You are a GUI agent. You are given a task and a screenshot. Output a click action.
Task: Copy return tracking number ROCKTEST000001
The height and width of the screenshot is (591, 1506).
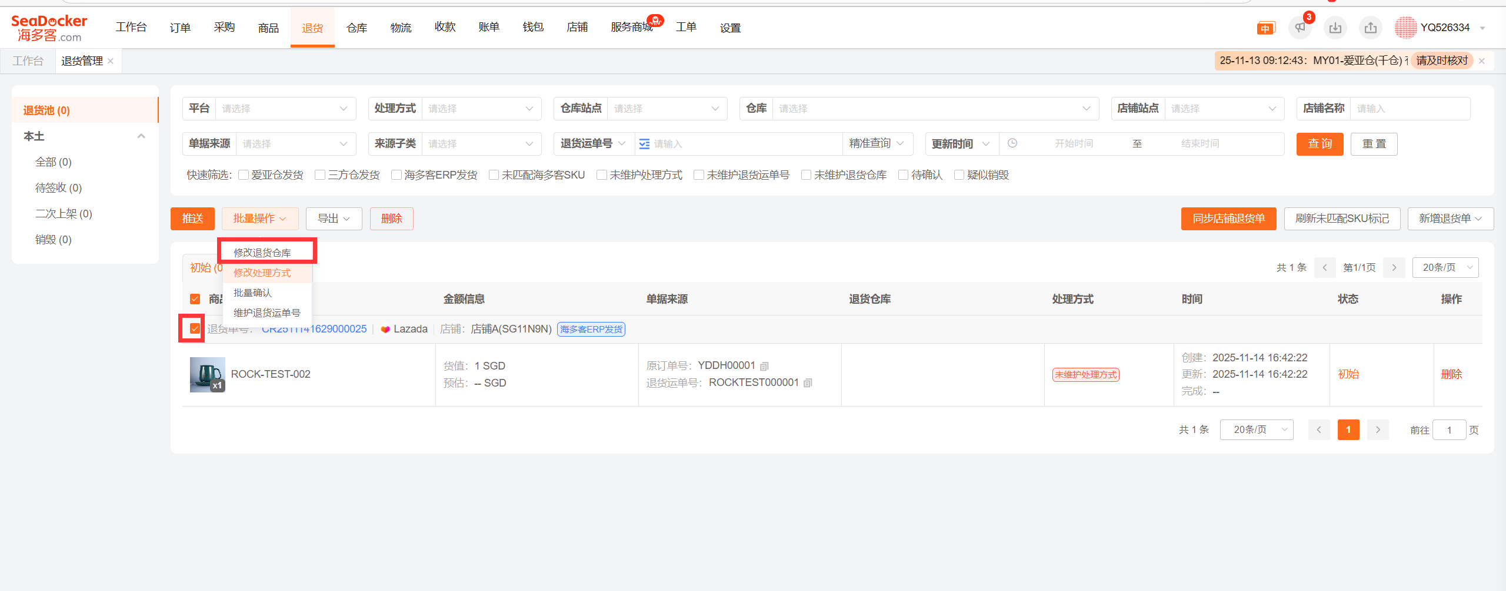pyautogui.click(x=808, y=383)
